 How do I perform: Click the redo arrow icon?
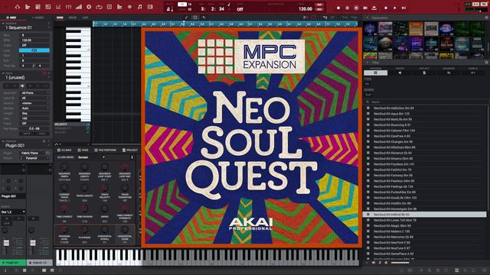tap(333, 18)
